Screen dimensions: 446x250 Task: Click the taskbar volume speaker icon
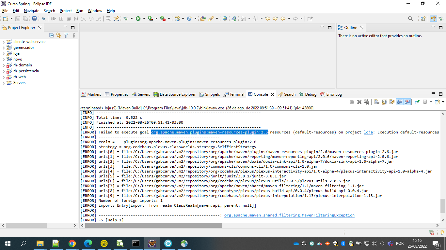point(374,243)
